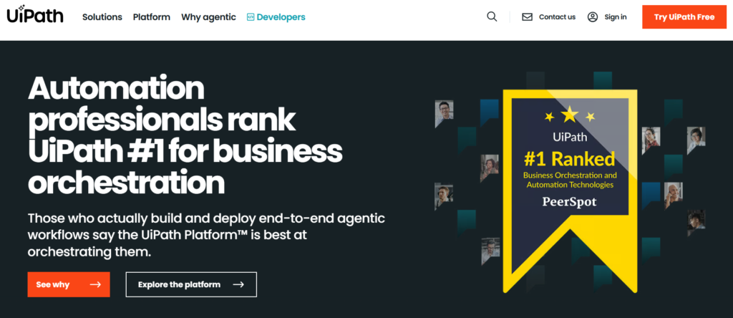Click the Try UiPath Free button
This screenshot has height=318, width=733.
(684, 17)
